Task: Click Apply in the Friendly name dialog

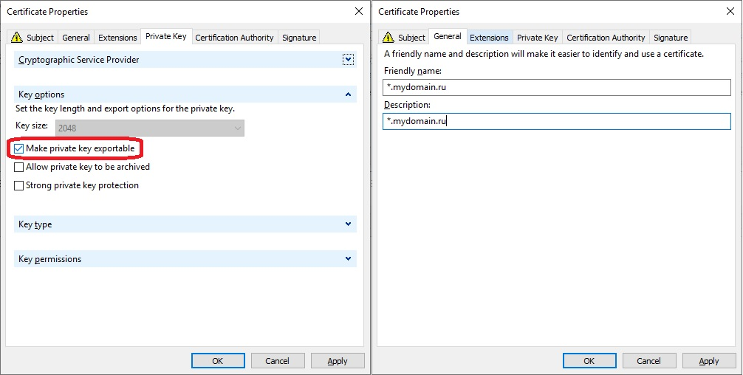Action: pos(708,361)
